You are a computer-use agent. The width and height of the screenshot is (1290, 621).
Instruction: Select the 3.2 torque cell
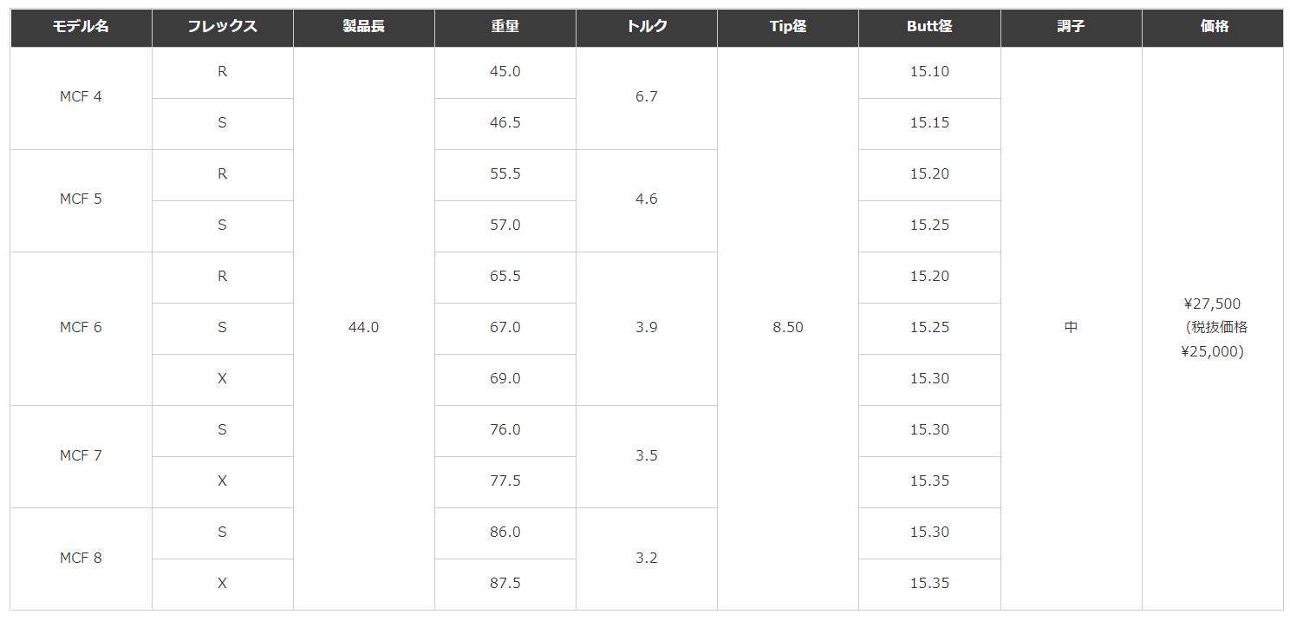coord(647,559)
